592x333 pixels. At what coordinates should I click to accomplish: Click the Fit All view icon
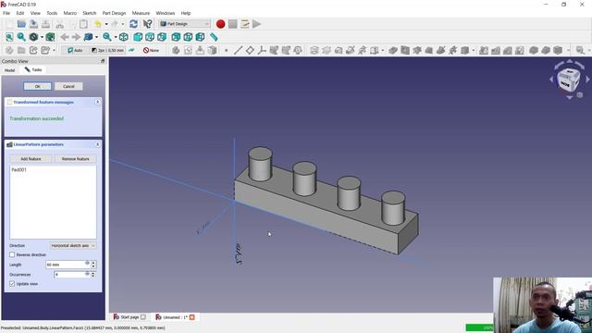9,37
